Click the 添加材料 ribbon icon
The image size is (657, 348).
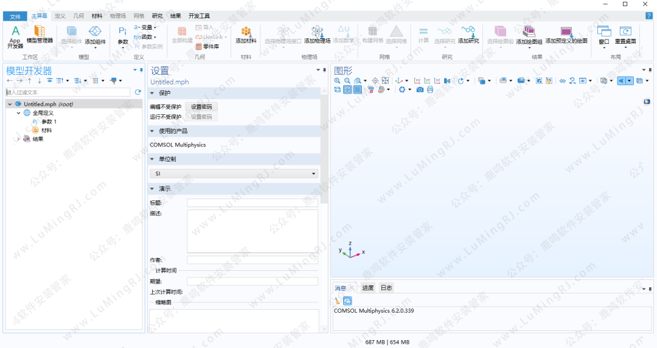click(x=246, y=35)
